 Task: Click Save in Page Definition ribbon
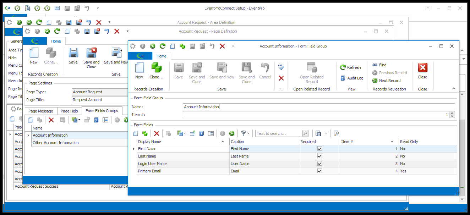tap(73, 56)
